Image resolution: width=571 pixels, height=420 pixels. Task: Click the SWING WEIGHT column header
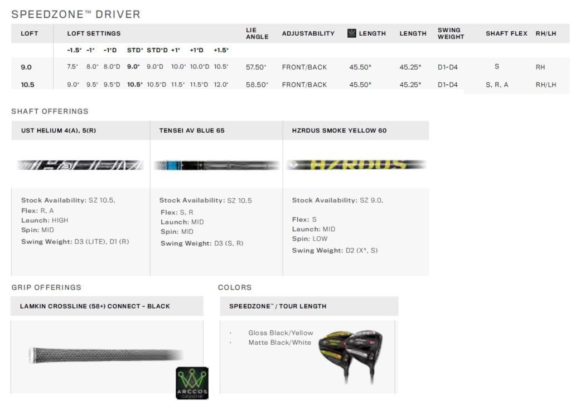click(x=451, y=33)
